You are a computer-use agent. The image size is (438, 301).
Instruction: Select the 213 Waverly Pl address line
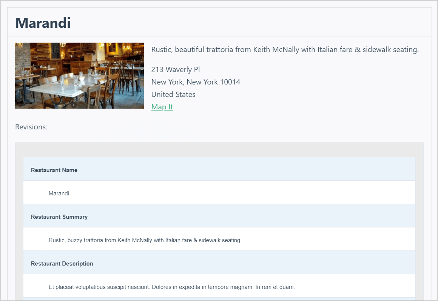[x=176, y=69]
